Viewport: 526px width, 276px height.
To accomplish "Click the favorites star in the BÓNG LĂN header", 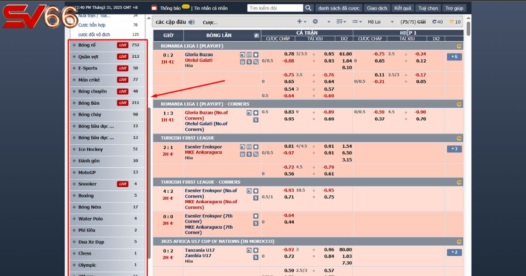I will coord(256,35).
